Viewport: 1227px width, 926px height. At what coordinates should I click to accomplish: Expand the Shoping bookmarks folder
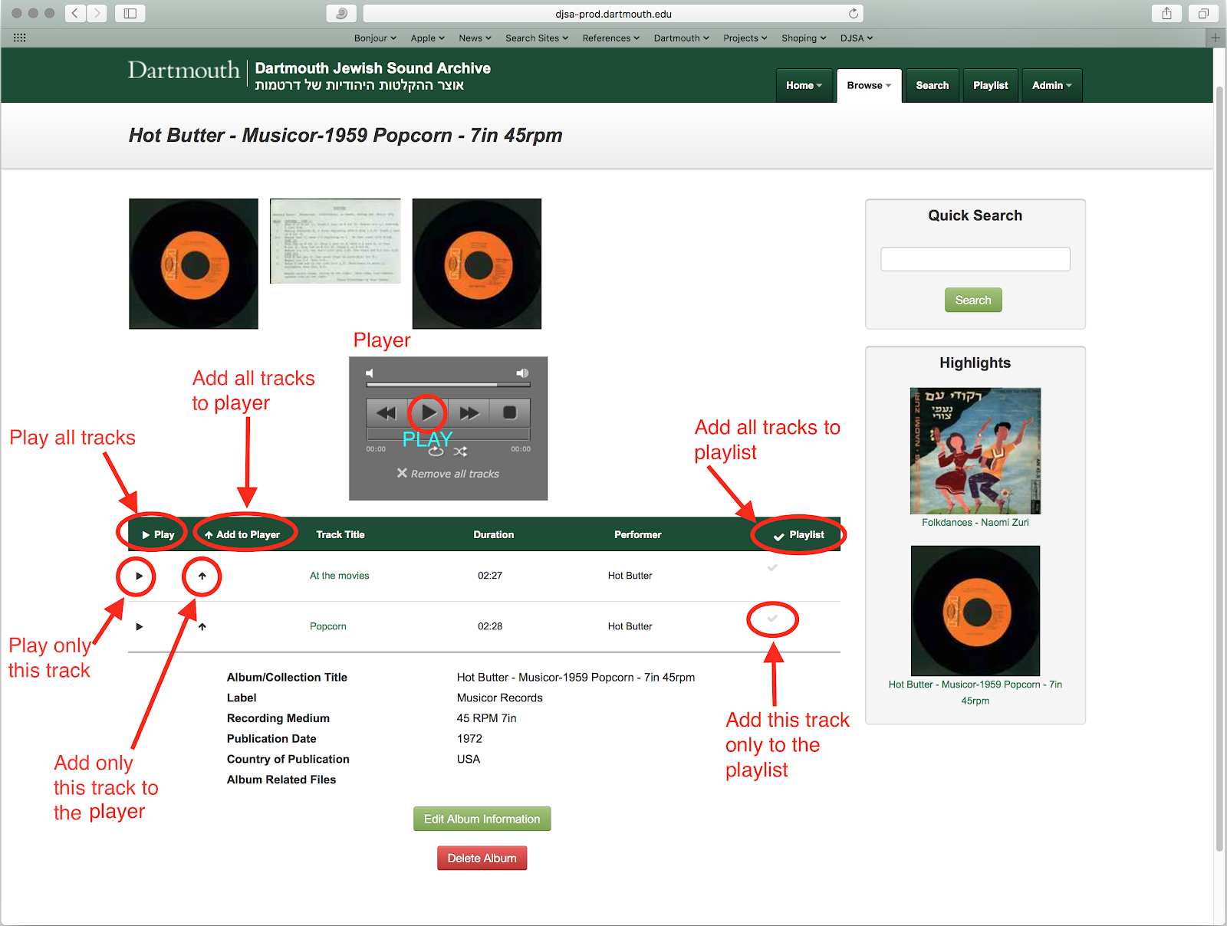[x=804, y=38]
